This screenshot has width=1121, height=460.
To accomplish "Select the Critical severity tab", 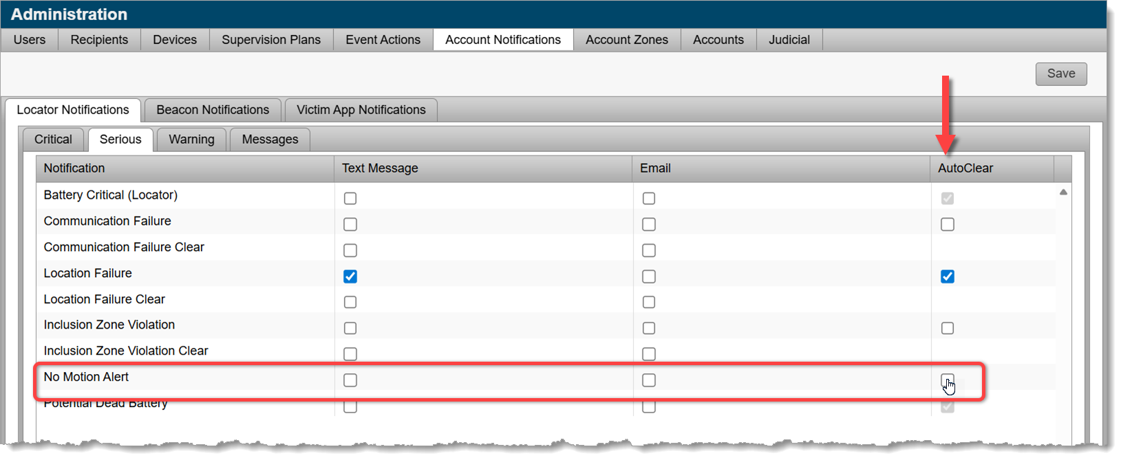I will [53, 140].
